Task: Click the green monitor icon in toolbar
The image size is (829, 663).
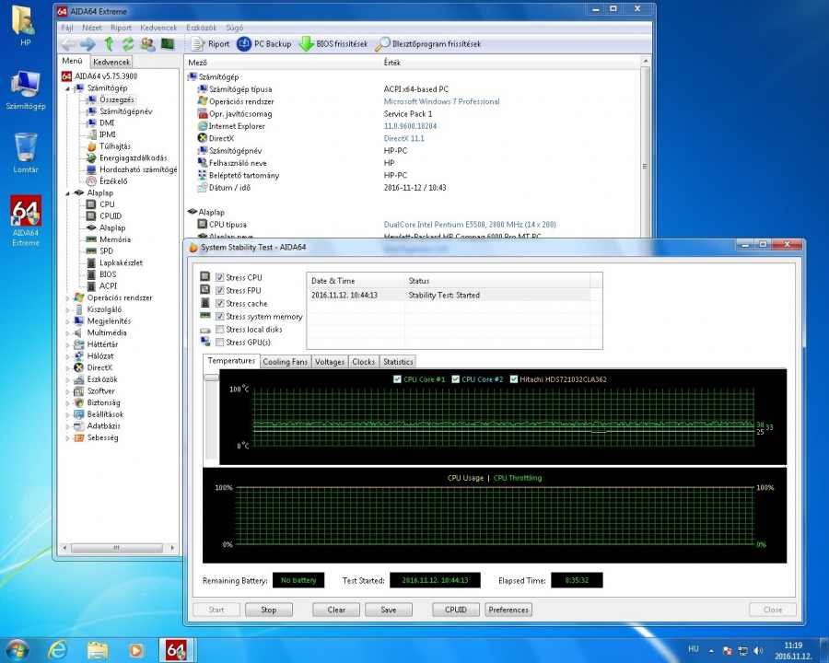Action: click(168, 43)
